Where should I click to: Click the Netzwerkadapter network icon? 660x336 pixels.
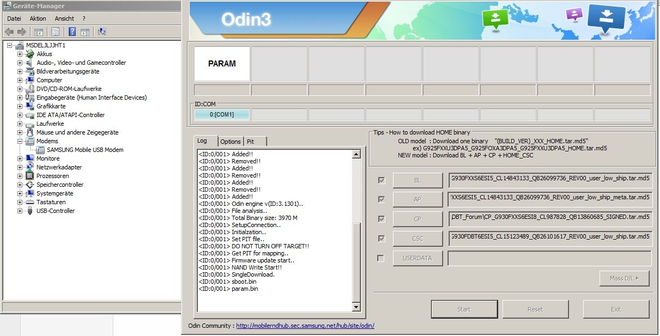[x=30, y=167]
